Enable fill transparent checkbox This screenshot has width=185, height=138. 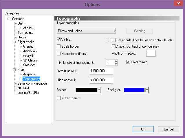[59, 98]
